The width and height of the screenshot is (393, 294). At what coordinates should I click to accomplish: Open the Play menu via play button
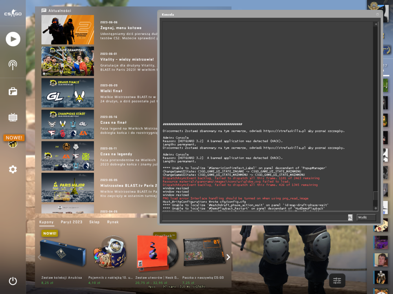13,39
